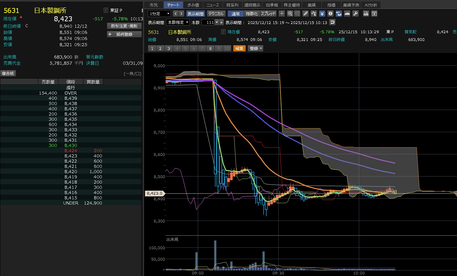Screen dimensions: 457x276
Task: Click the 本数 bar count input field
Action: coord(208,22)
